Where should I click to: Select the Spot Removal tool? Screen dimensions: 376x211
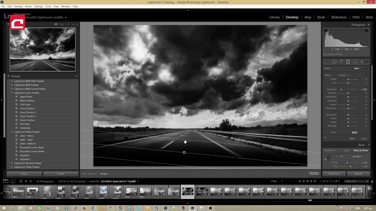[x=334, y=62]
